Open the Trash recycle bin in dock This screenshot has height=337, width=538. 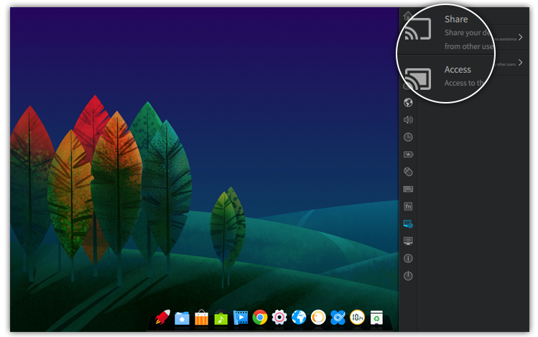pos(376,318)
